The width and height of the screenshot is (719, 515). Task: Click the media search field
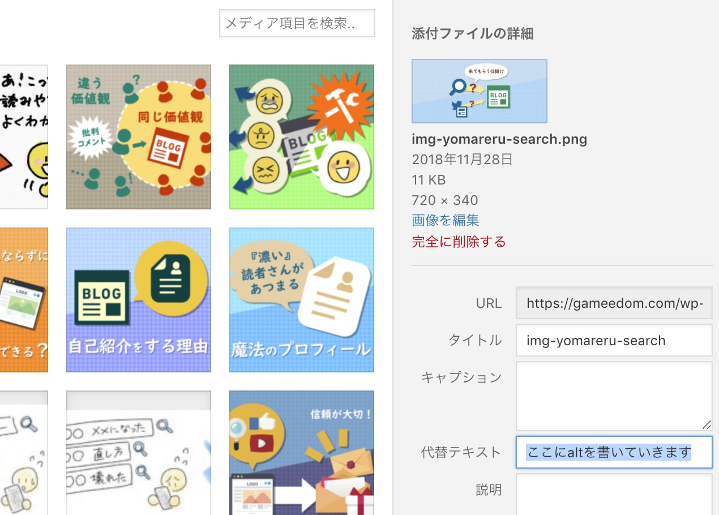(297, 23)
